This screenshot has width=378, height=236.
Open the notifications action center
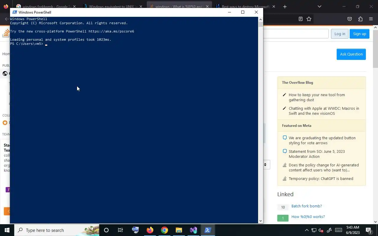point(369,230)
